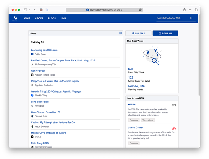This screenshot has height=159, width=209.
Task: Open the BLOGS nav item
Action: click(x=52, y=19)
